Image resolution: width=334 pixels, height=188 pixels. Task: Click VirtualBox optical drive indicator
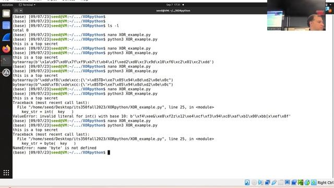[254, 182]
